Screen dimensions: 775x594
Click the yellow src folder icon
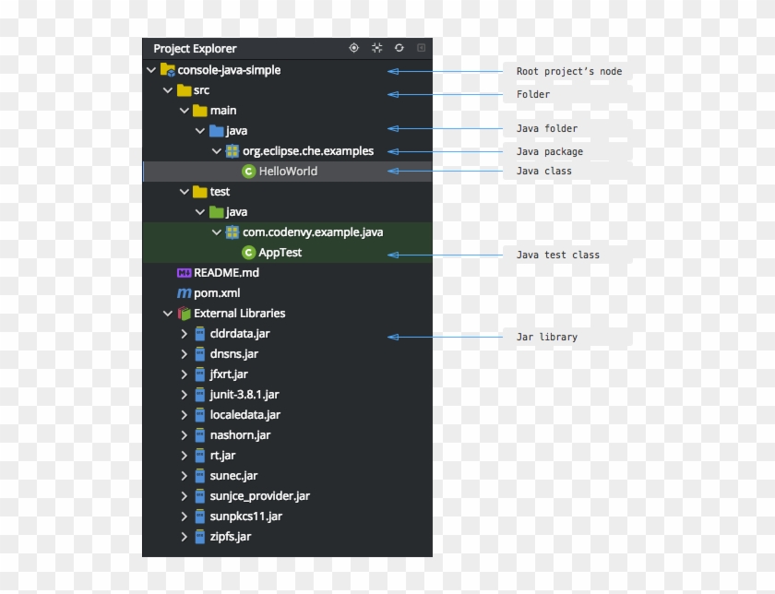coord(184,90)
